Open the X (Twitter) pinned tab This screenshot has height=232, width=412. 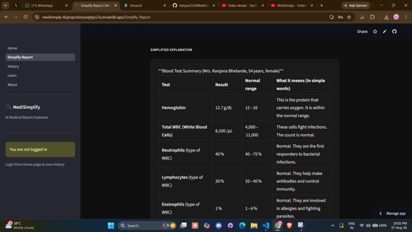click(x=16, y=5)
